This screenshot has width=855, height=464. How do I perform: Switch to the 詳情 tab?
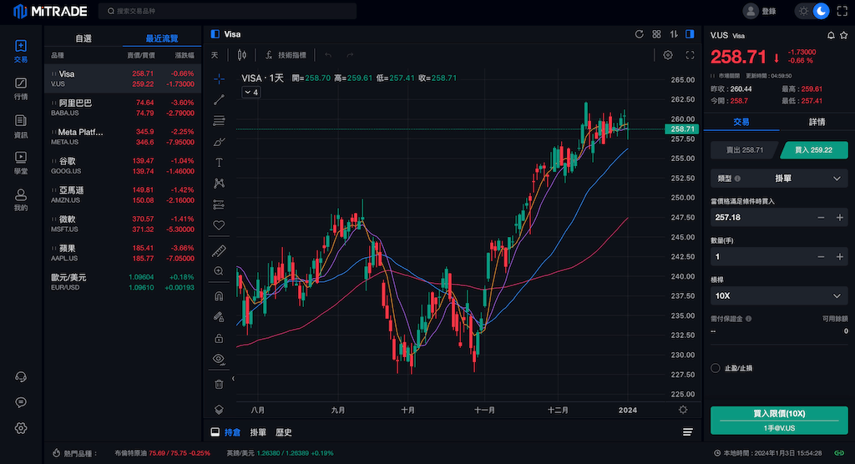coord(817,122)
